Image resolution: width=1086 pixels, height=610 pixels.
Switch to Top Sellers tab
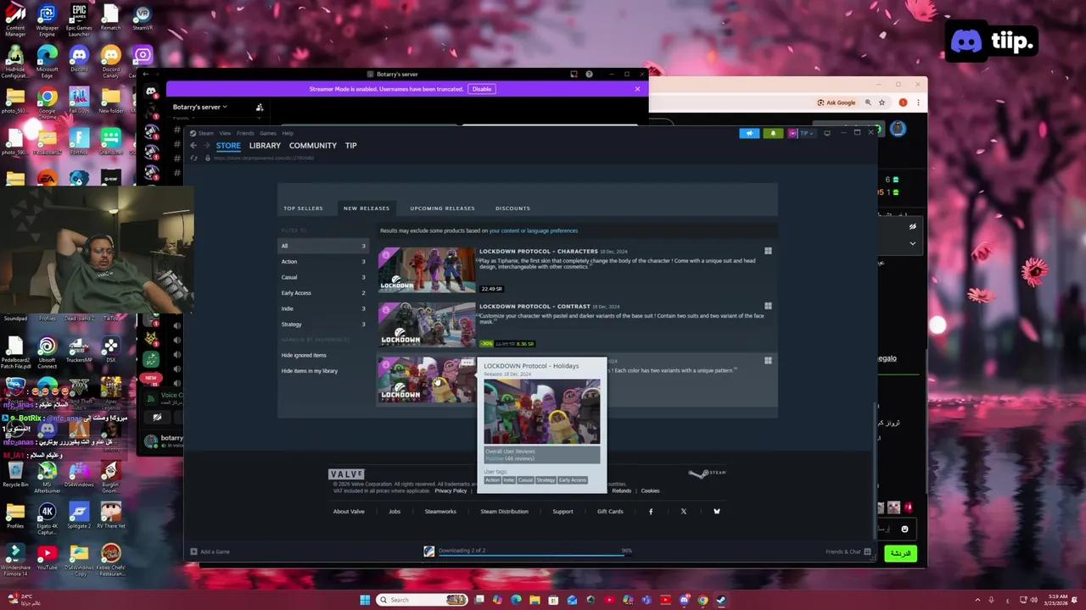click(x=303, y=208)
